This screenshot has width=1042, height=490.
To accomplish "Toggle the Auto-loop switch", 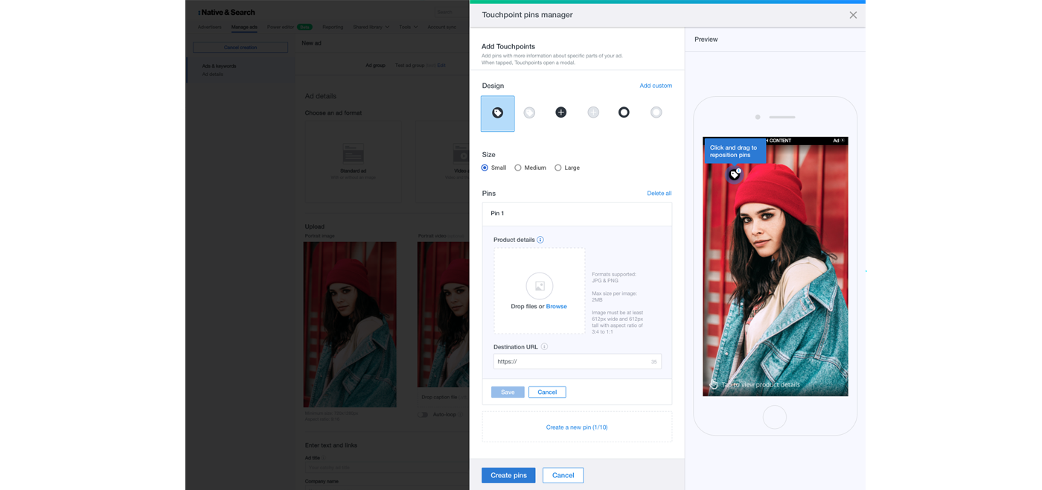I will click(423, 415).
